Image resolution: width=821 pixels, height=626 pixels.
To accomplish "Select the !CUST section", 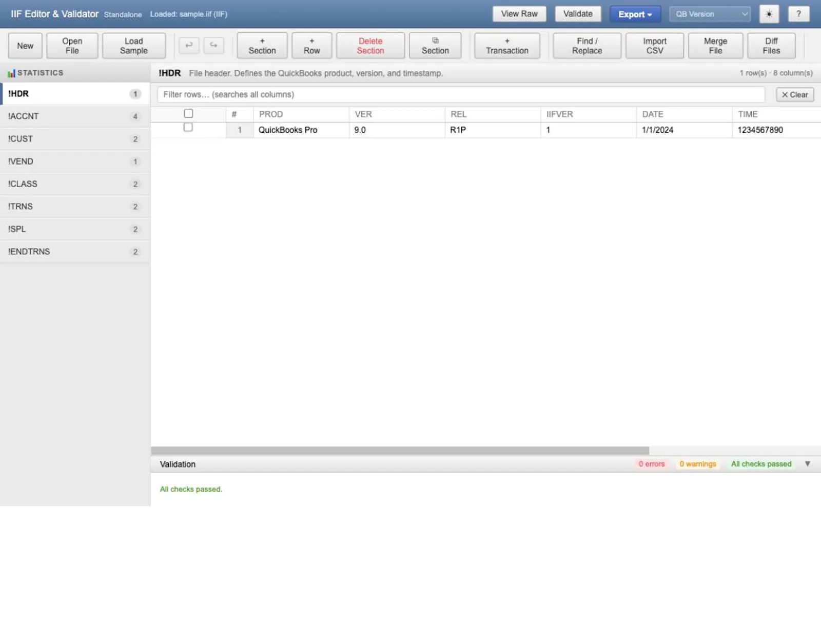I will click(75, 139).
